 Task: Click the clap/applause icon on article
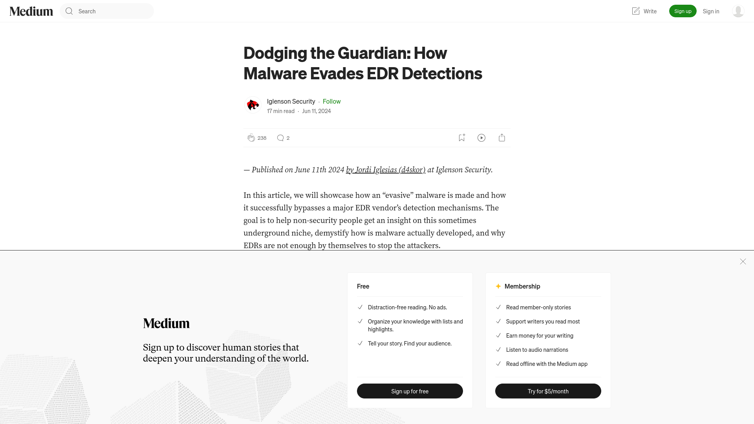click(x=251, y=137)
